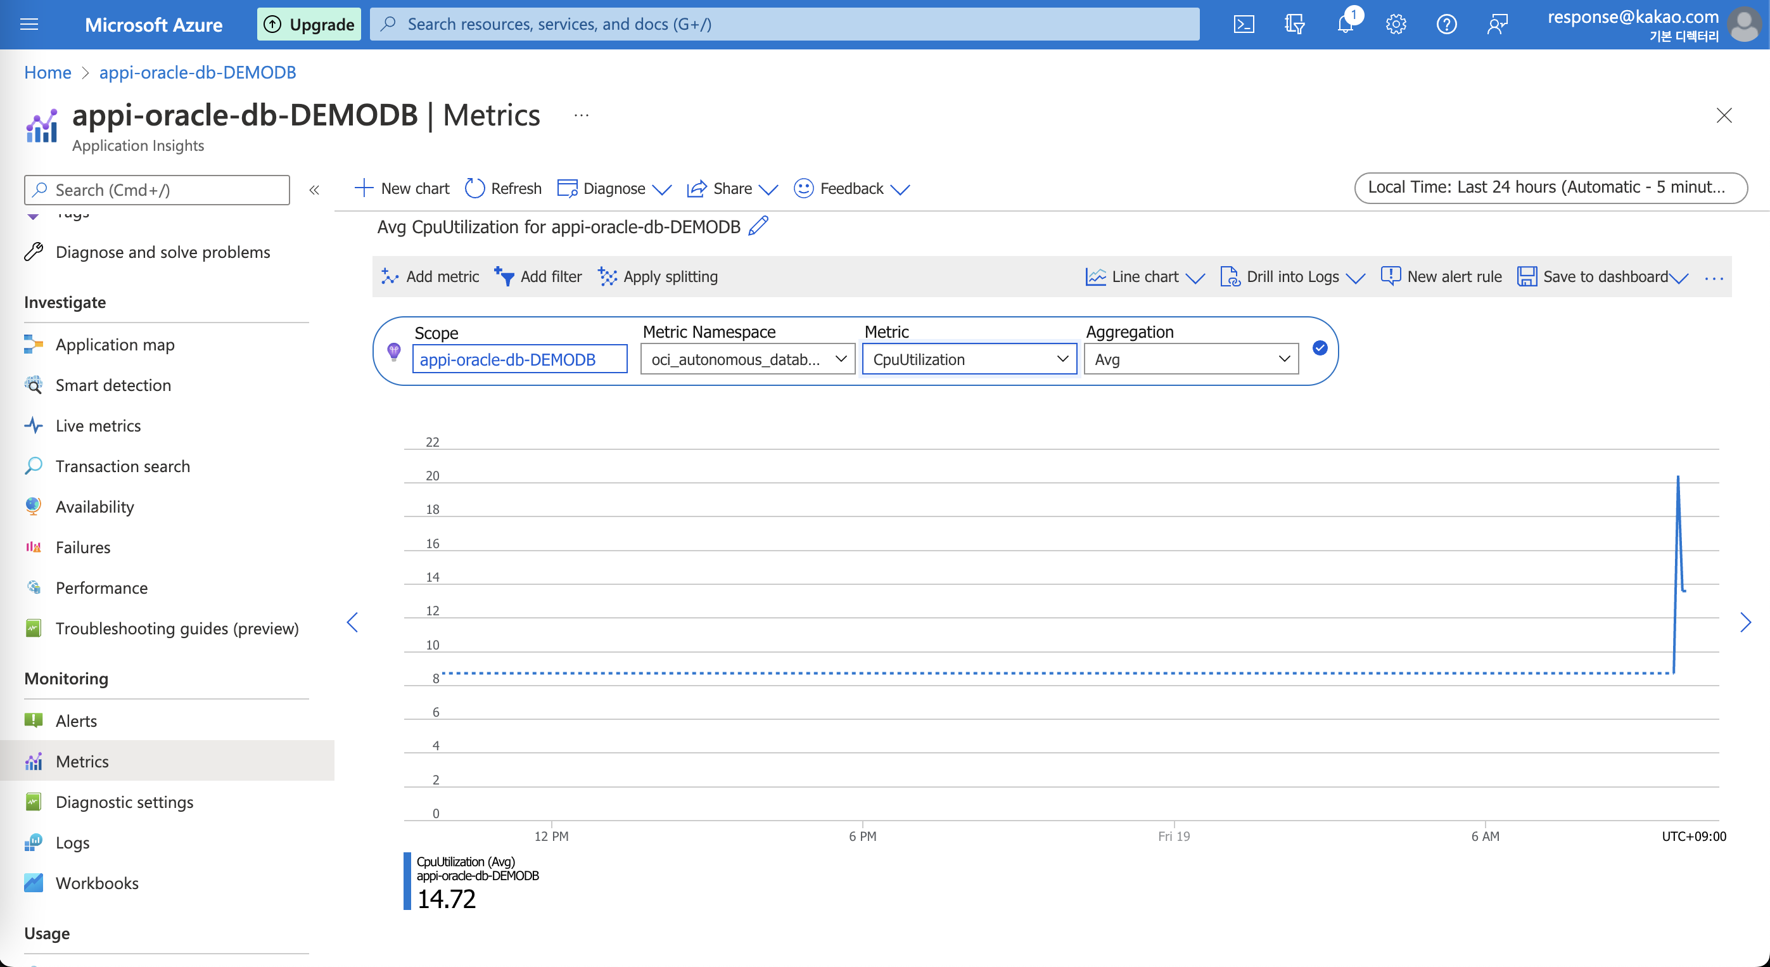The width and height of the screenshot is (1770, 967).
Task: Click the legend color bar for CpuUtilization
Action: (407, 881)
